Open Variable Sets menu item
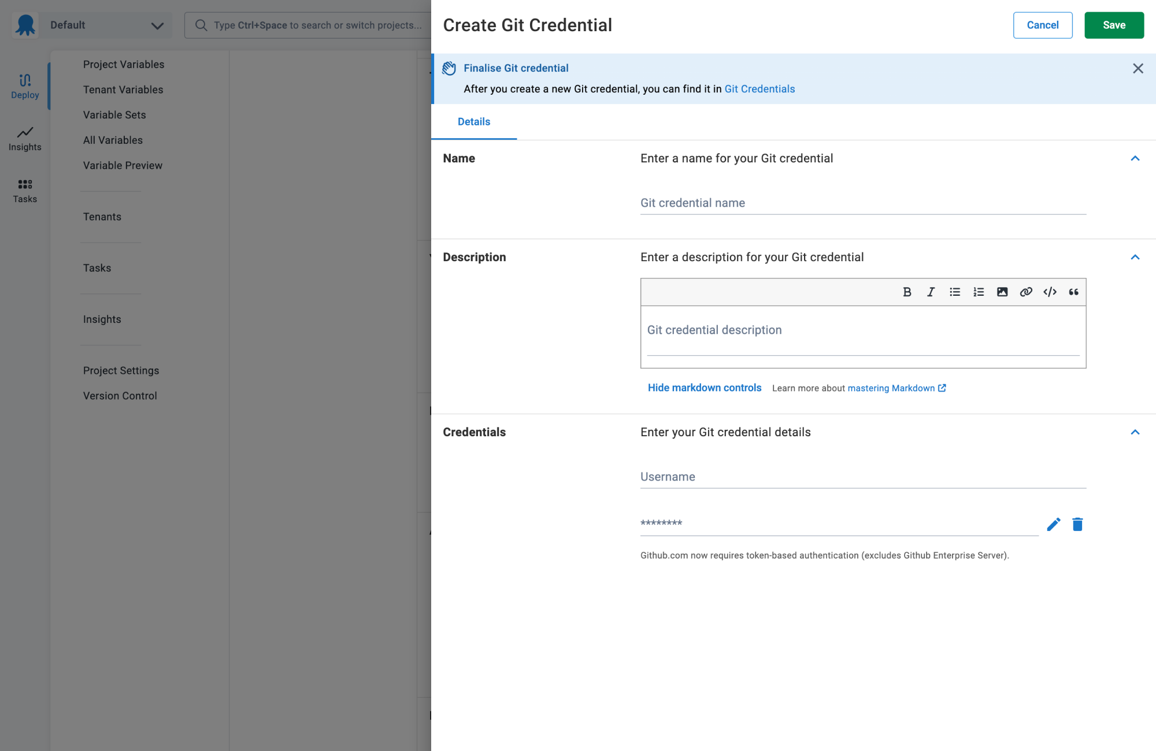The height and width of the screenshot is (751, 1156). (x=114, y=115)
